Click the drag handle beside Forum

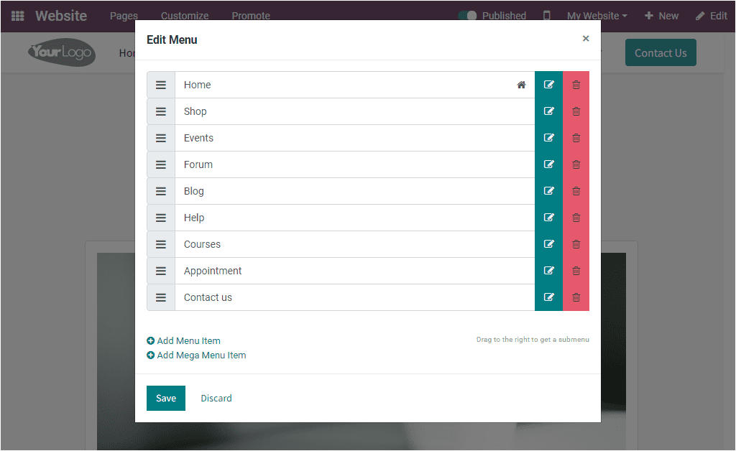coord(160,164)
